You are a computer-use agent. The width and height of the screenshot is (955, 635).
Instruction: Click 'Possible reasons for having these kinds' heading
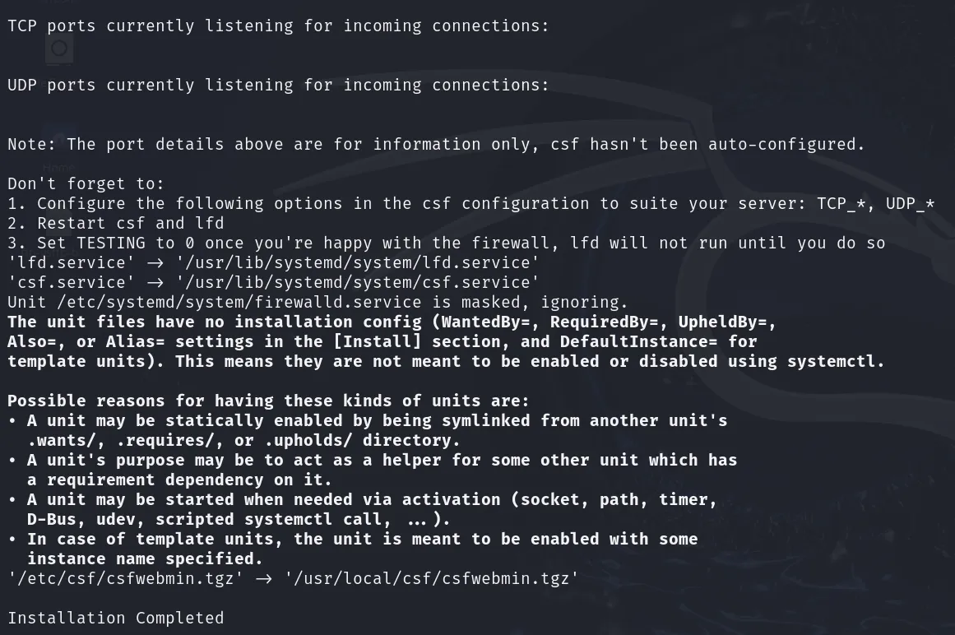(x=269, y=401)
